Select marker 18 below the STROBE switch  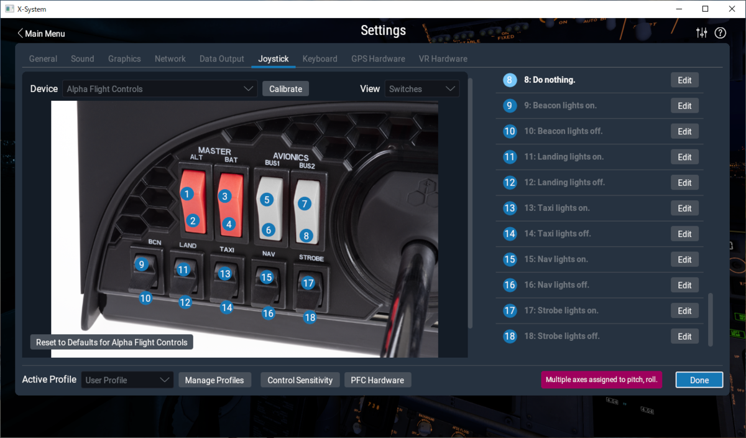point(310,317)
